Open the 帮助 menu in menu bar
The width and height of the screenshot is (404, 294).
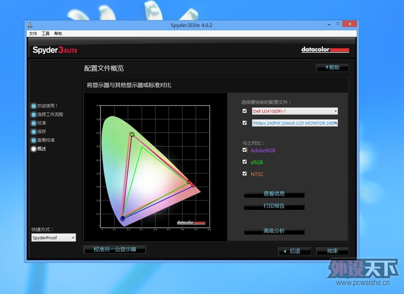[x=58, y=33]
